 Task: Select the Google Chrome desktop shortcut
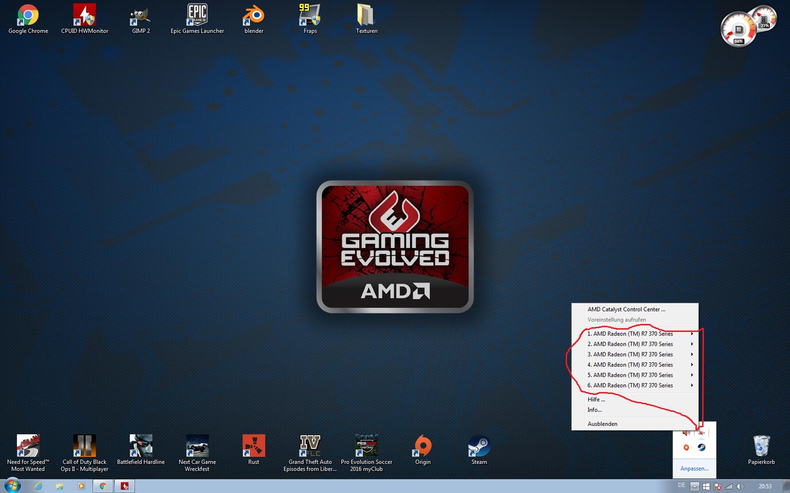[28, 19]
